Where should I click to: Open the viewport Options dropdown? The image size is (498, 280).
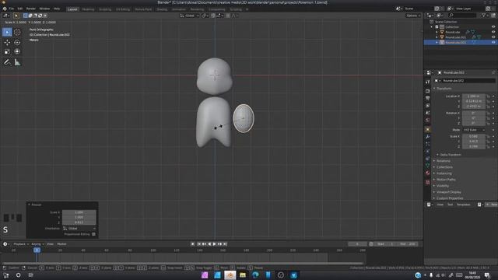point(413,16)
